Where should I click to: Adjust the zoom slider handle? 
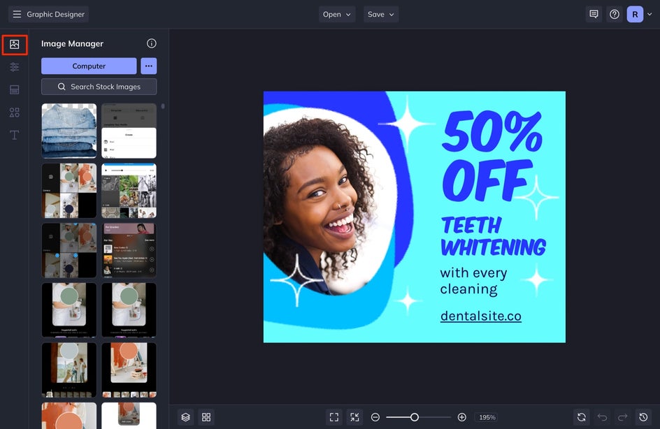coord(415,417)
